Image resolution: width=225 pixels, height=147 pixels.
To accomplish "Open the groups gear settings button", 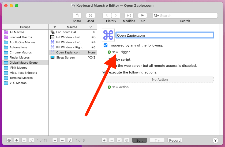I will point(9,140).
